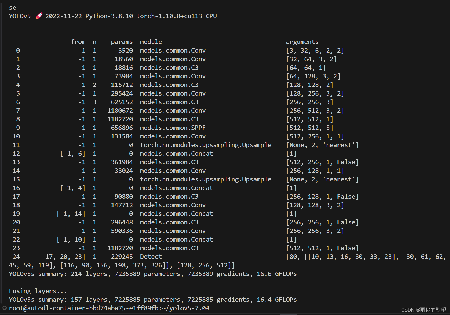This screenshot has height=315, width=450.
Task: Click the '[17, 20, 23]' from value
Action: (64, 257)
